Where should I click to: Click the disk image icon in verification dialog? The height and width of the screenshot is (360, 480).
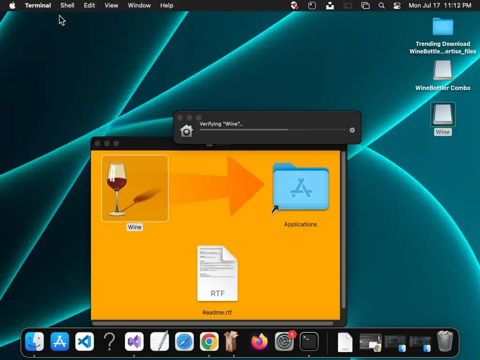[187, 131]
